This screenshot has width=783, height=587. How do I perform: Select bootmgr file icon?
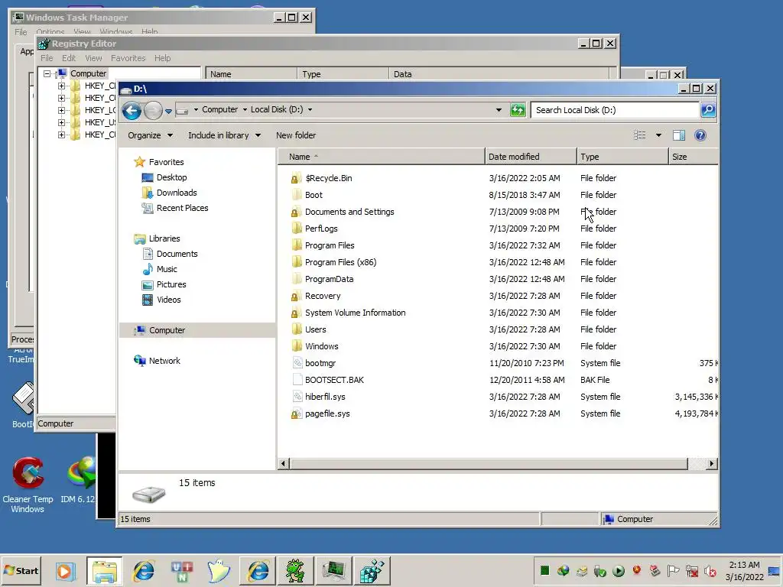(297, 363)
